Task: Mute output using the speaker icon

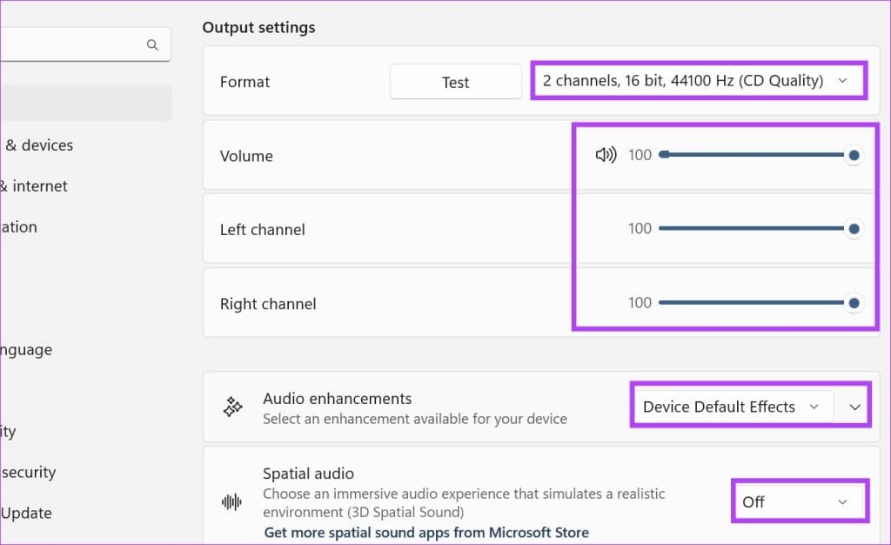Action: tap(606, 155)
